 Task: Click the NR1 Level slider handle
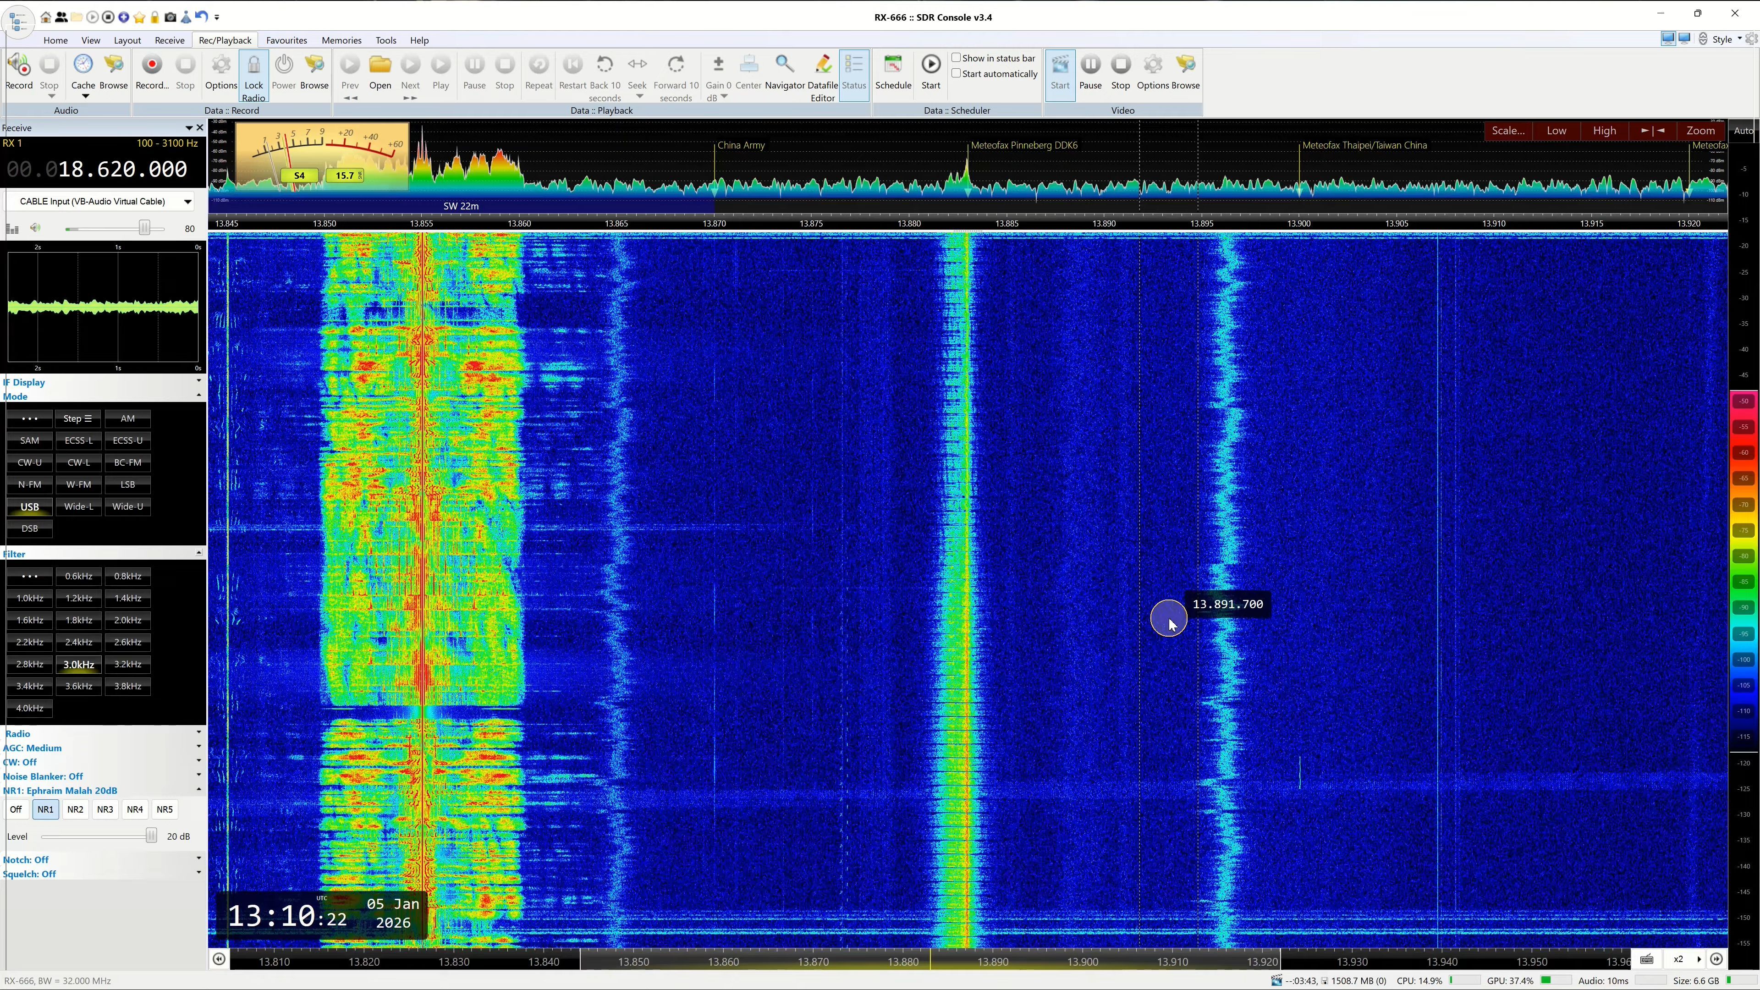click(151, 836)
